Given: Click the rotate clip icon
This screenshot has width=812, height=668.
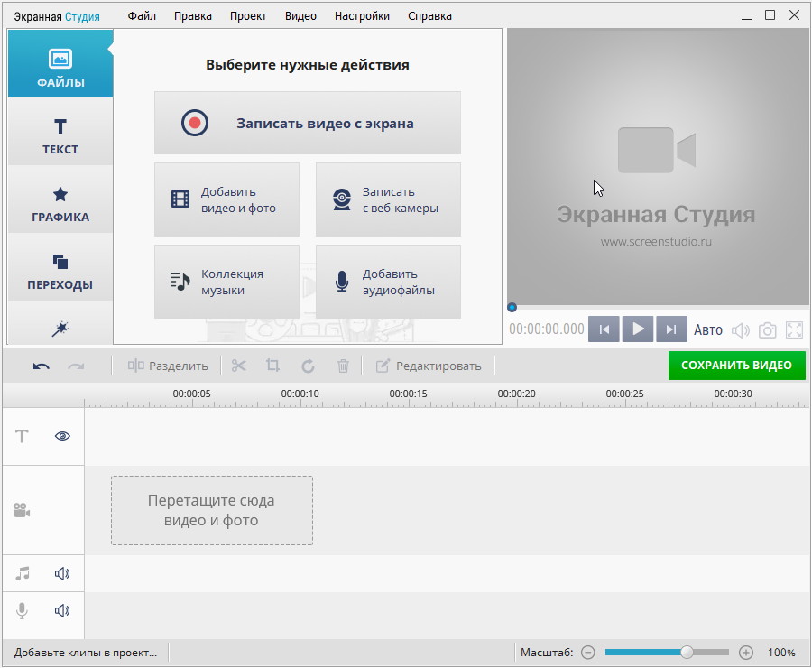Looking at the screenshot, I should (x=309, y=366).
